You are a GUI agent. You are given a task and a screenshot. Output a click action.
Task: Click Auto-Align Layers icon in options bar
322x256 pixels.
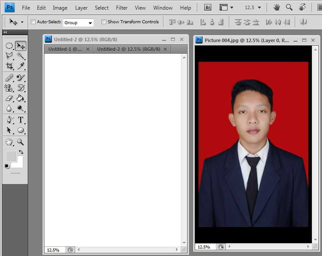click(303, 22)
